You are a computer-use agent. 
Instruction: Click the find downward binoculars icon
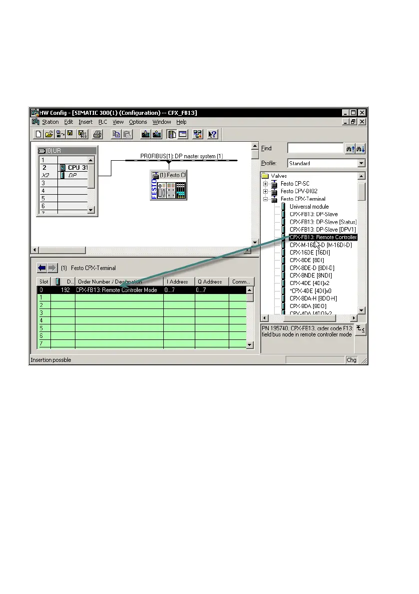point(360,149)
